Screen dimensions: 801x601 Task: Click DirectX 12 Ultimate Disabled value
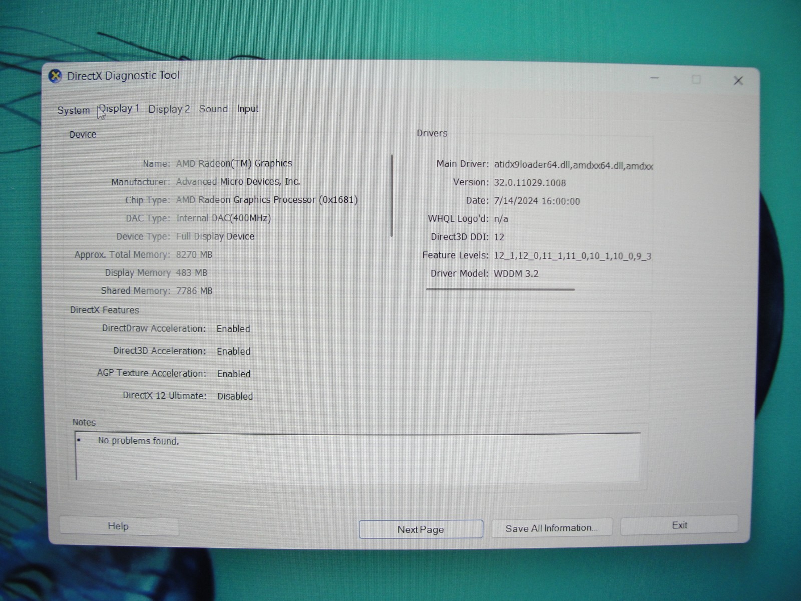235,396
